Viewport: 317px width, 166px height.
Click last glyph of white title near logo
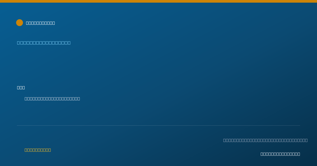click(54, 23)
